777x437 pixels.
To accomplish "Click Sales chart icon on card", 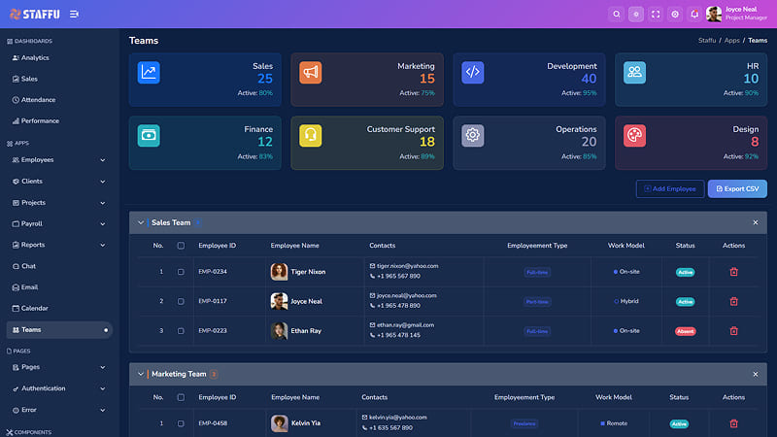I will tap(149, 72).
